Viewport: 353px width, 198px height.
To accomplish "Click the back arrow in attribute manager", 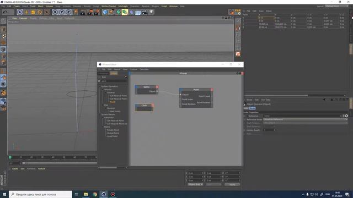I will point(324,100).
